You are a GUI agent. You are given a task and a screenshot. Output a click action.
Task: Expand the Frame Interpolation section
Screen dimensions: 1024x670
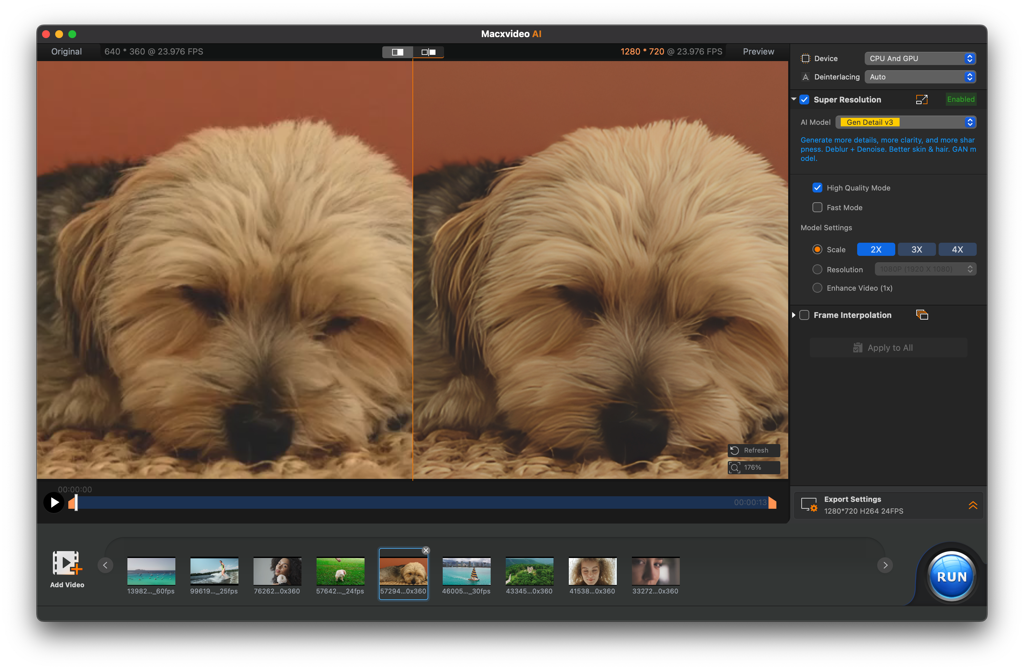[x=793, y=315]
